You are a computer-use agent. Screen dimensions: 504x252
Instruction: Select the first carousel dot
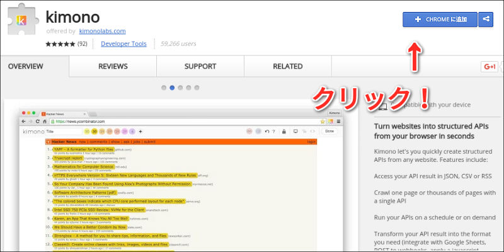point(164,88)
